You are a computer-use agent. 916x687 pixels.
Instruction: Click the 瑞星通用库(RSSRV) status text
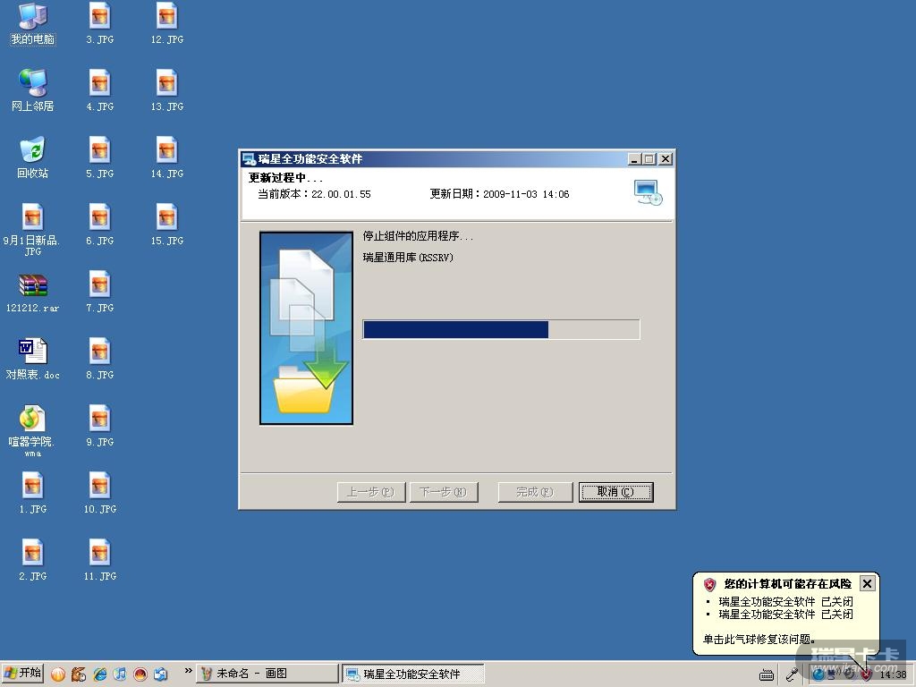408,257
